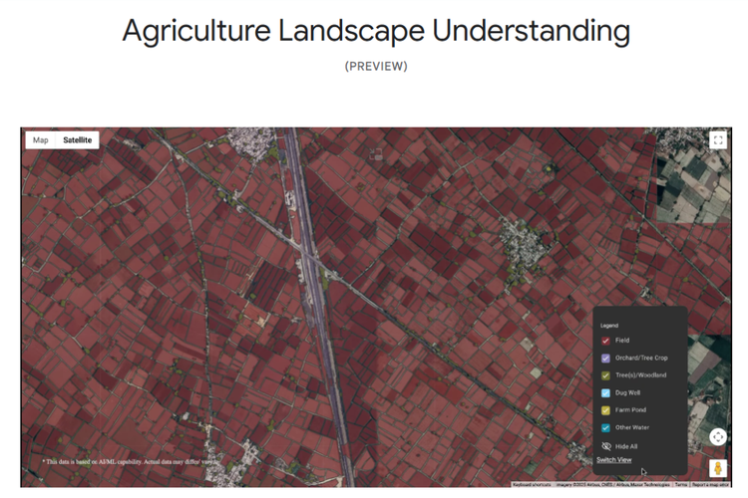748x498 pixels.
Task: Open the map Terms link
Action: pyautogui.click(x=681, y=484)
